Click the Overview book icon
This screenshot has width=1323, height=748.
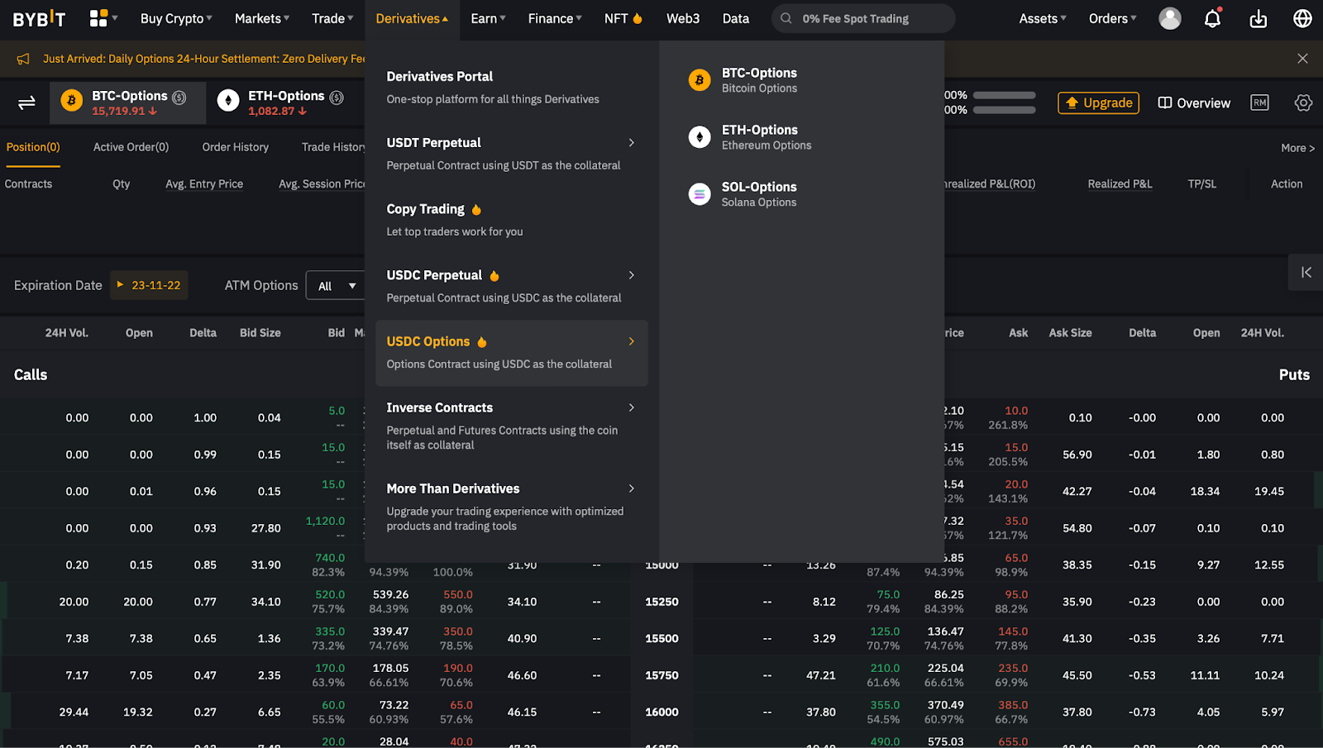(x=1165, y=102)
